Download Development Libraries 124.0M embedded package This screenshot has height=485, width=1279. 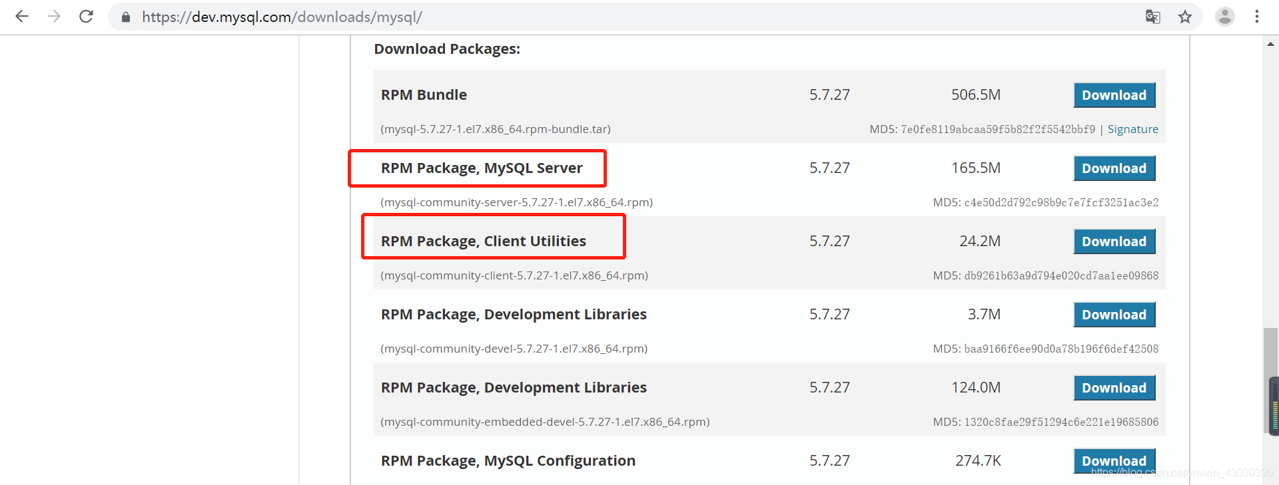pos(1114,388)
